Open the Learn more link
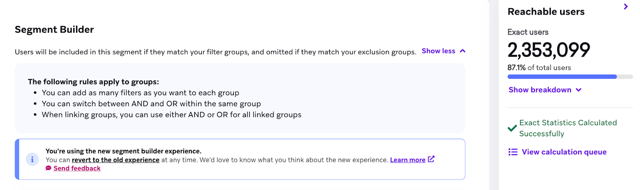640x190 pixels. (407, 160)
